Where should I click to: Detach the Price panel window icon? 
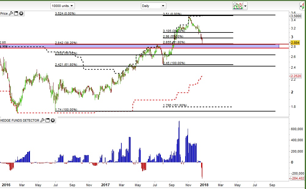tap(16, 13)
